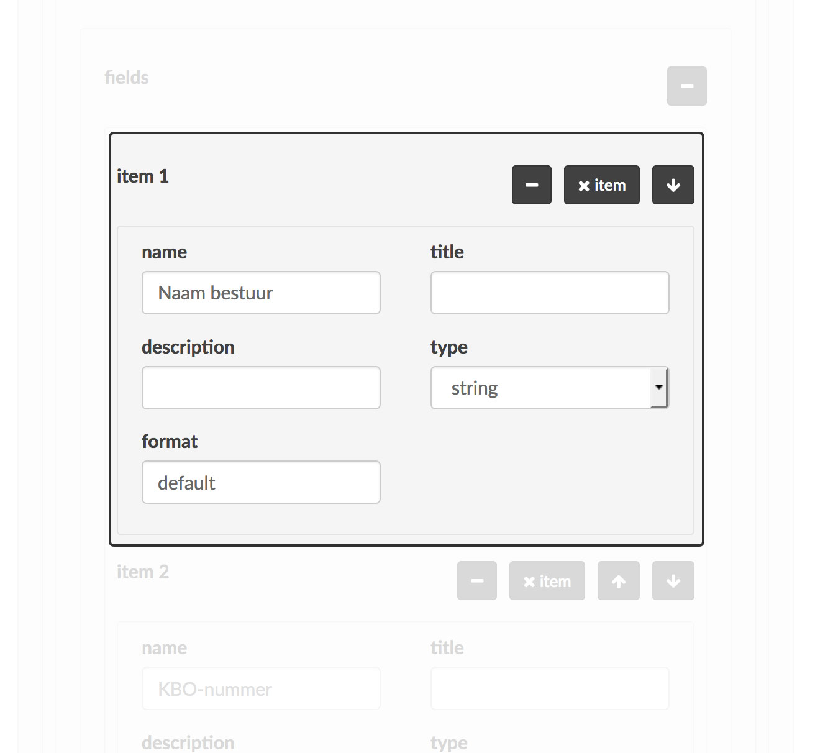The height and width of the screenshot is (753, 815).
Task: Move item 2 down with down arrow icon
Action: (x=673, y=581)
